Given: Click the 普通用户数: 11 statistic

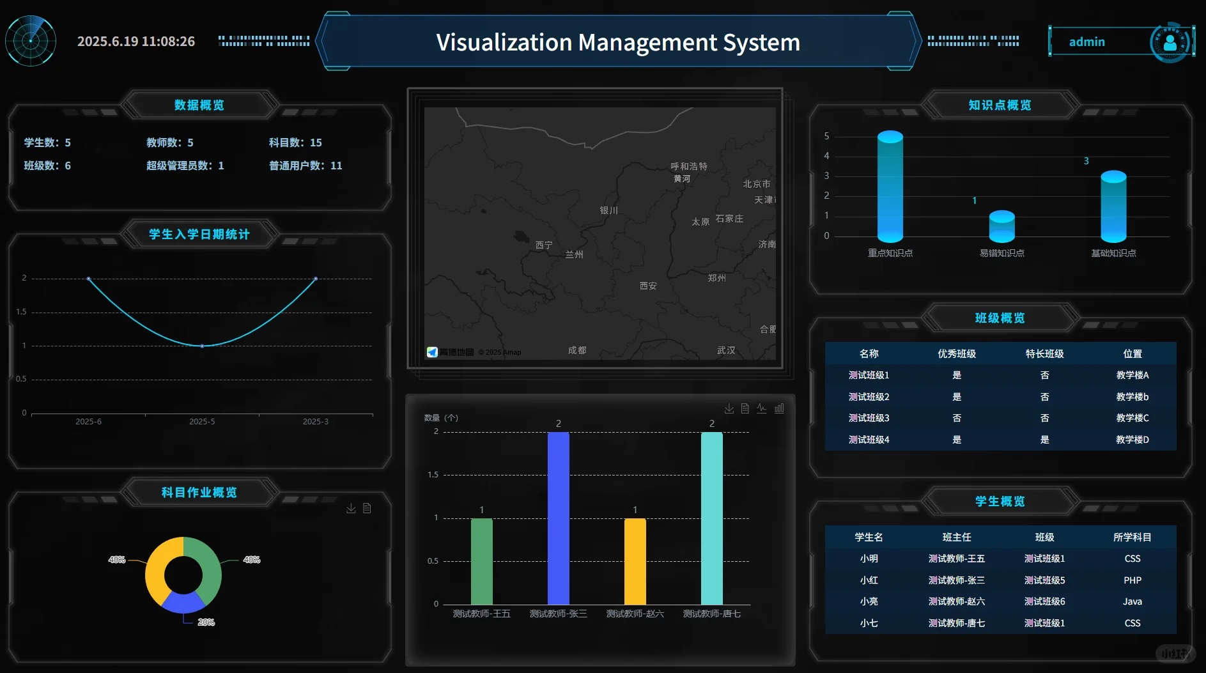Looking at the screenshot, I should click(305, 166).
